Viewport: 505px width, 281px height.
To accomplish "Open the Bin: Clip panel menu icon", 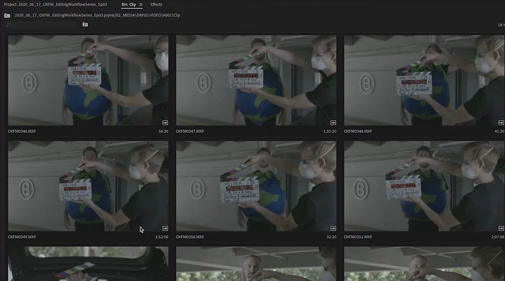I will pos(141,5).
